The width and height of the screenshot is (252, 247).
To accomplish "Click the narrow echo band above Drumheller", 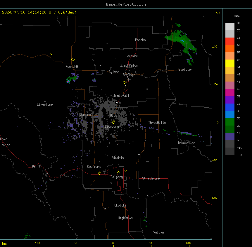I will (x=188, y=134).
